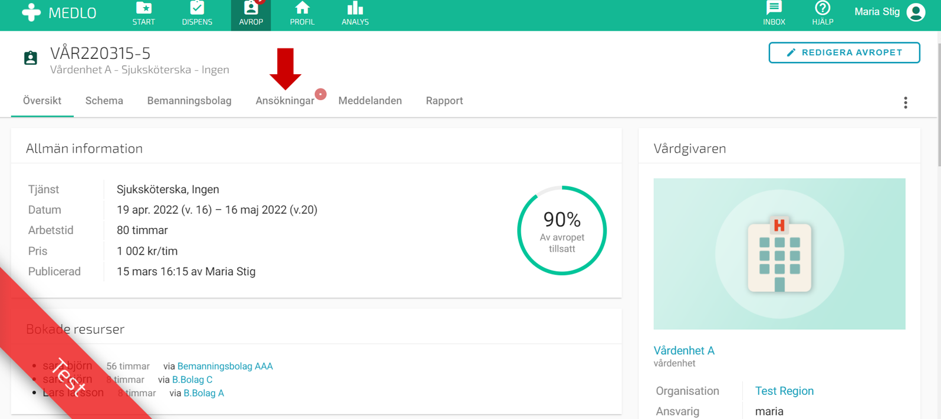This screenshot has width=941, height=419.
Task: Open the DISPENS clipboard icon
Action: coord(197,8)
